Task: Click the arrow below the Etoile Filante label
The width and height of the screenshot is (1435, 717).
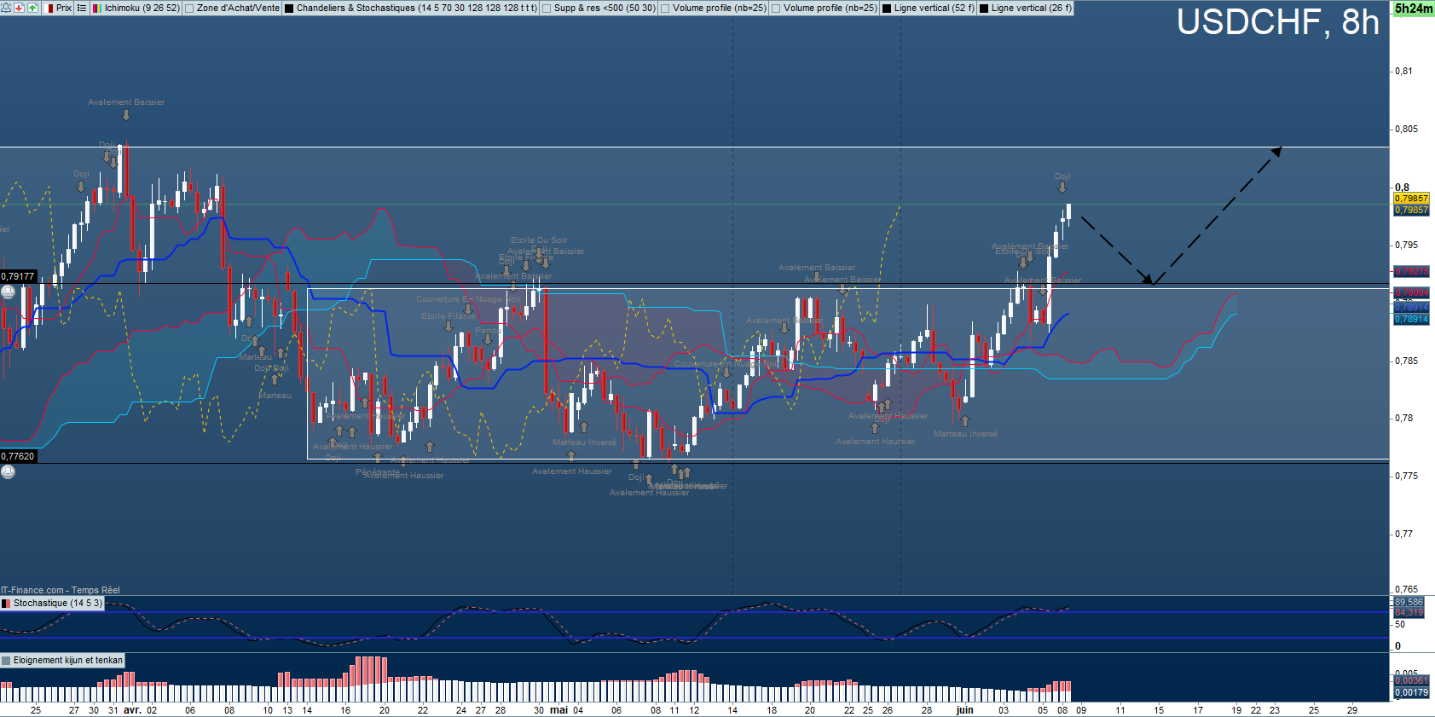Action: point(449,327)
